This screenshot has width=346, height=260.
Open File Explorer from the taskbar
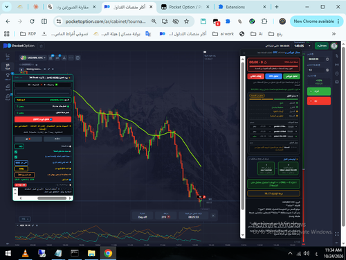[x=91, y=253]
